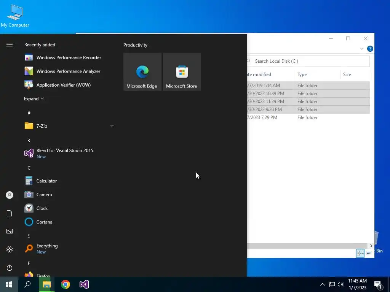Sort by the Size column header
The image size is (390, 292).
pos(355,75)
